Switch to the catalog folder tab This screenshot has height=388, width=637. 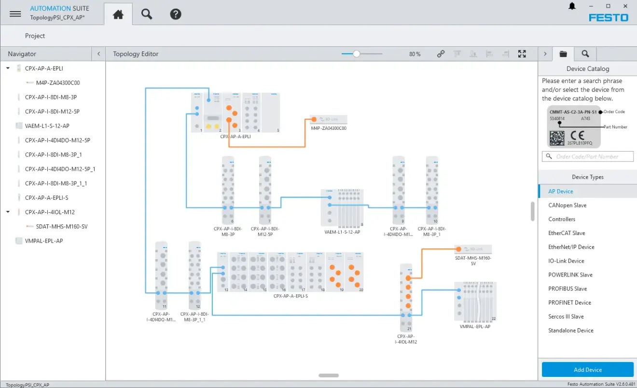coord(563,54)
